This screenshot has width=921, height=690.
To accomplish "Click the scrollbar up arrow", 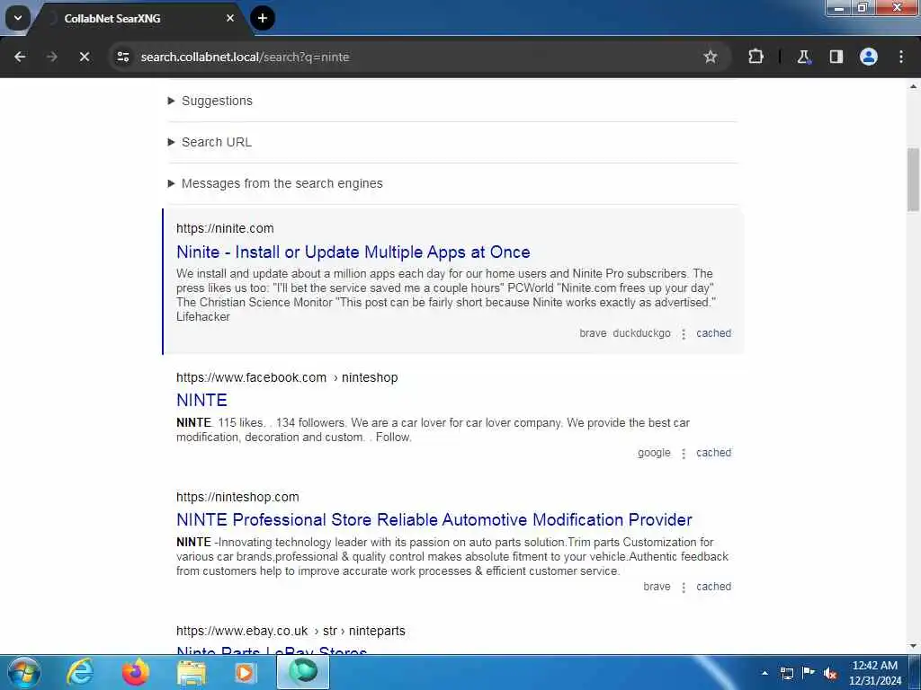I will [x=913, y=86].
